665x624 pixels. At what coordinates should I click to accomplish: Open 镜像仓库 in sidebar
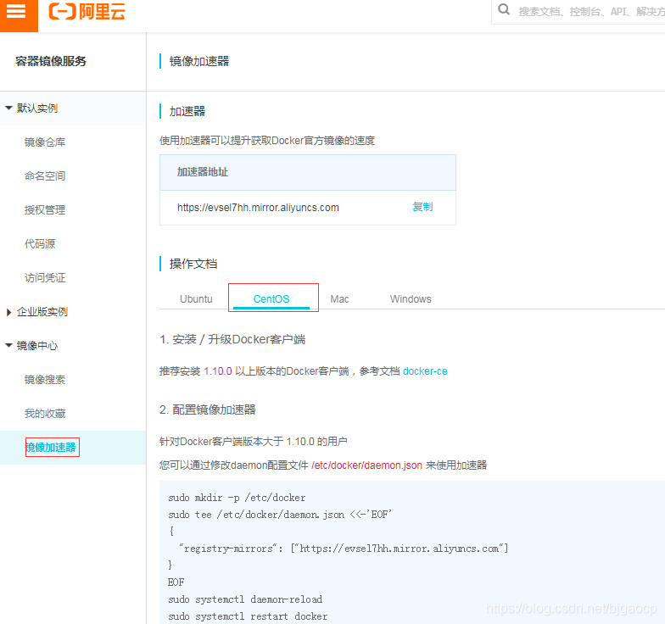(x=45, y=142)
